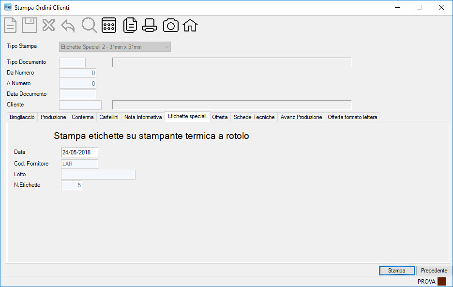Click the printer icon in toolbar
The width and height of the screenshot is (453, 287).
150,25
